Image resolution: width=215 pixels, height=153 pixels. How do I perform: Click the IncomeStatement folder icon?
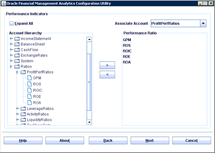pos(17,39)
